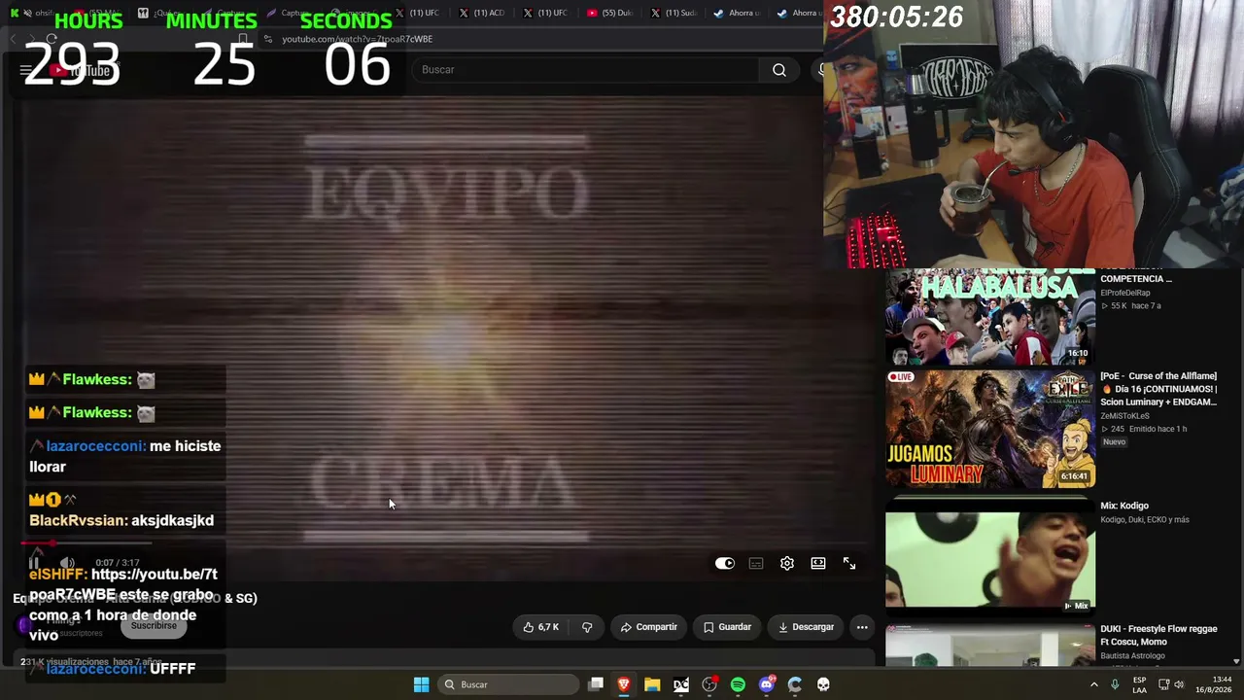Viewport: 1244px width, 700px height.
Task: Open the network icon in system tray
Action: [1163, 684]
